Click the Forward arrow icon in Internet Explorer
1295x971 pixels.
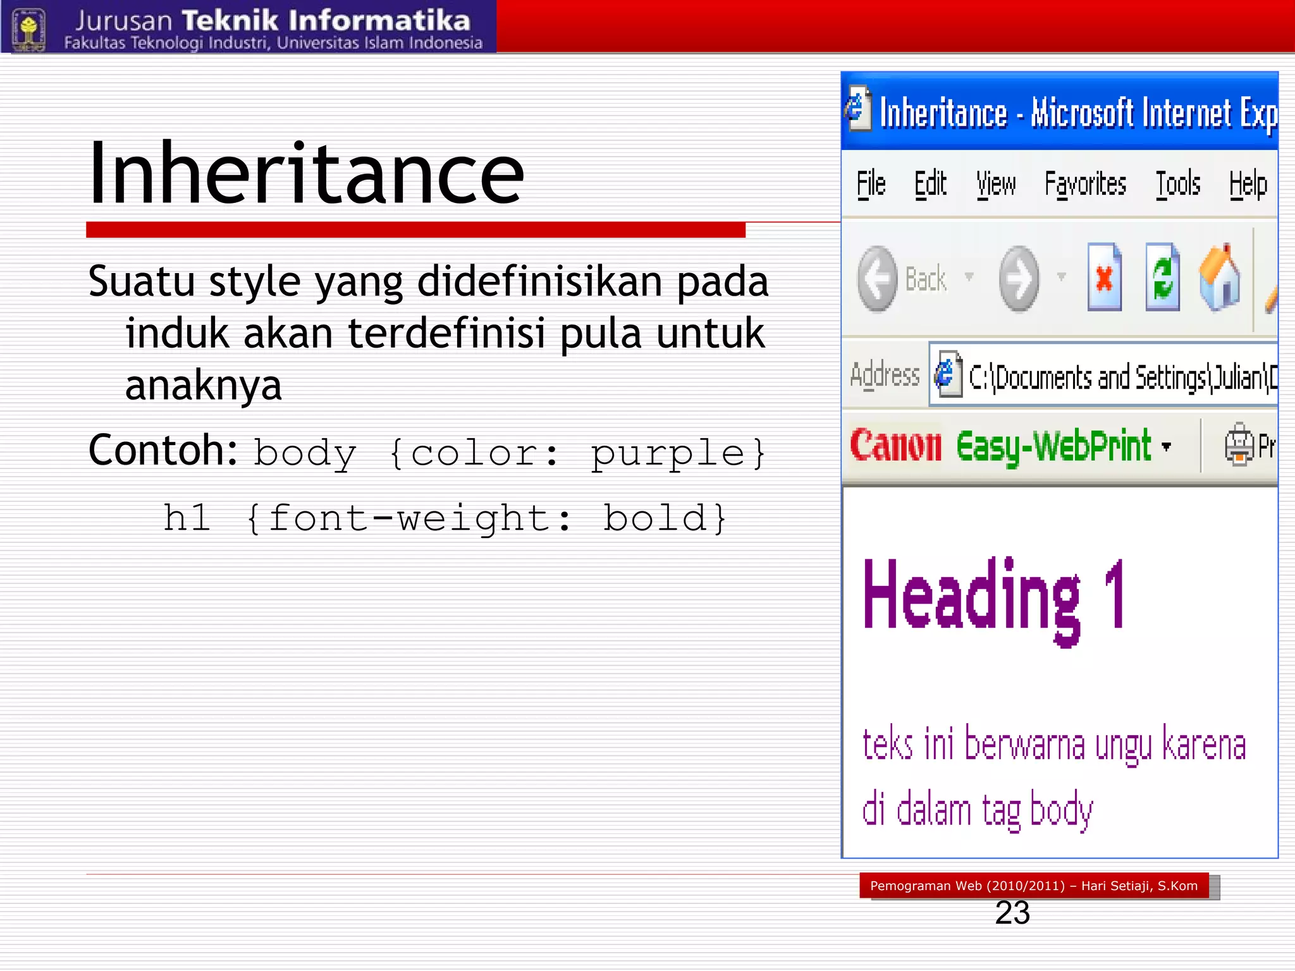[x=1019, y=278]
